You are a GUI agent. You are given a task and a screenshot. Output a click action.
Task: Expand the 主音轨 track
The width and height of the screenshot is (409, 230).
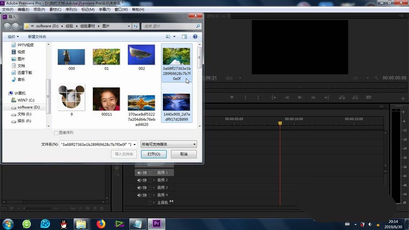(154, 203)
